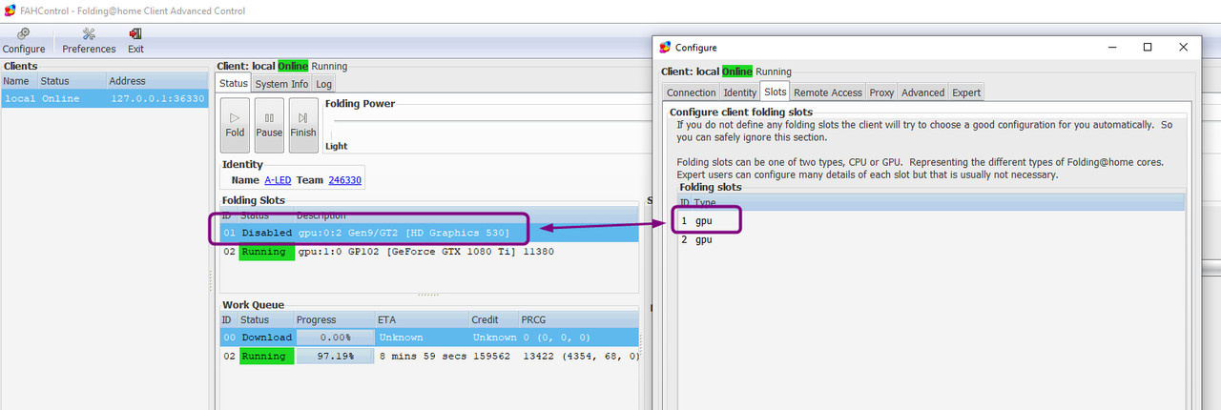Open Preferences from the toolbar
Image resolution: width=1221 pixels, height=410 pixels.
[x=89, y=41]
